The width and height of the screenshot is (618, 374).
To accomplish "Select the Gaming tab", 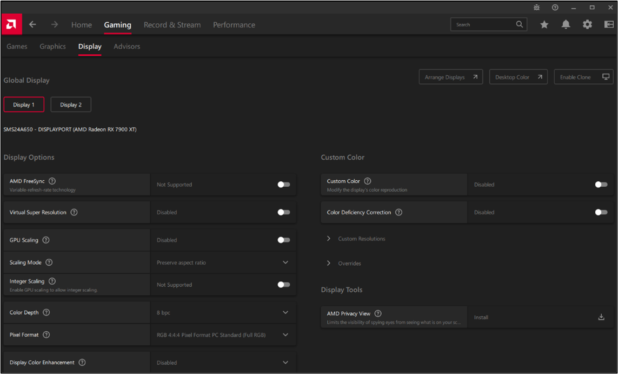I will pos(117,25).
